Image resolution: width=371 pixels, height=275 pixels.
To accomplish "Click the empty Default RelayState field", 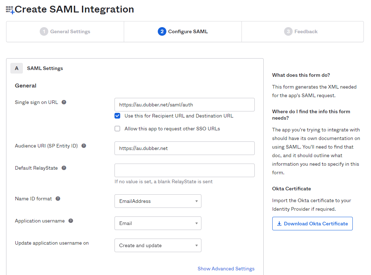I will pyautogui.click(x=185, y=170).
